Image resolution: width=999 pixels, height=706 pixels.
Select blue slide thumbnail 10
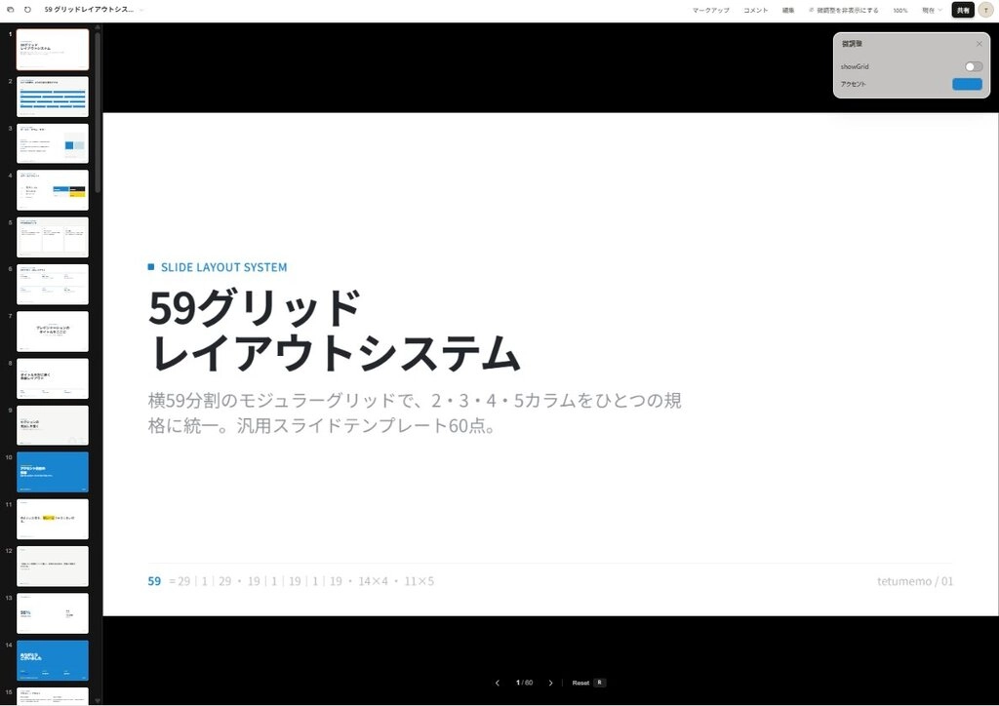coord(53,472)
